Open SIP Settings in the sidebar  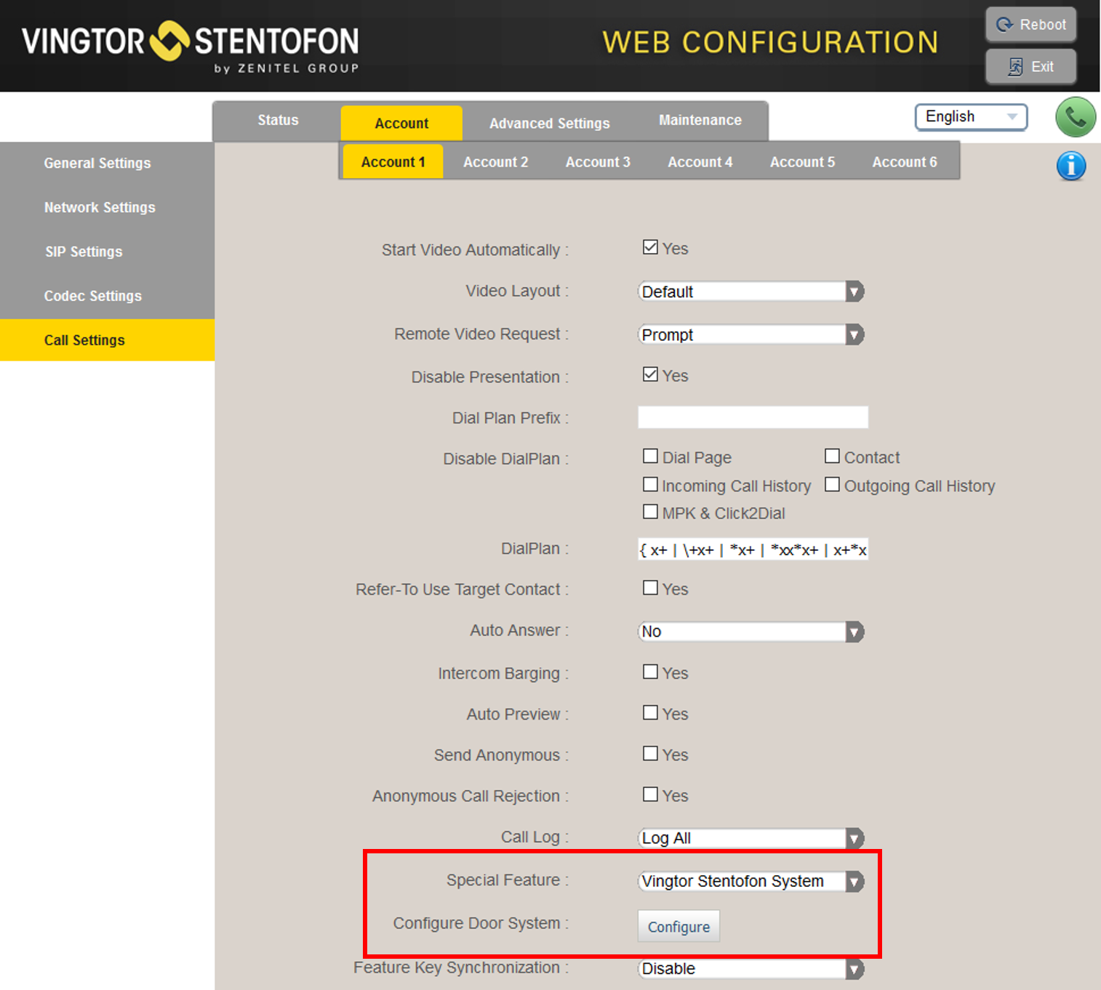tap(84, 251)
